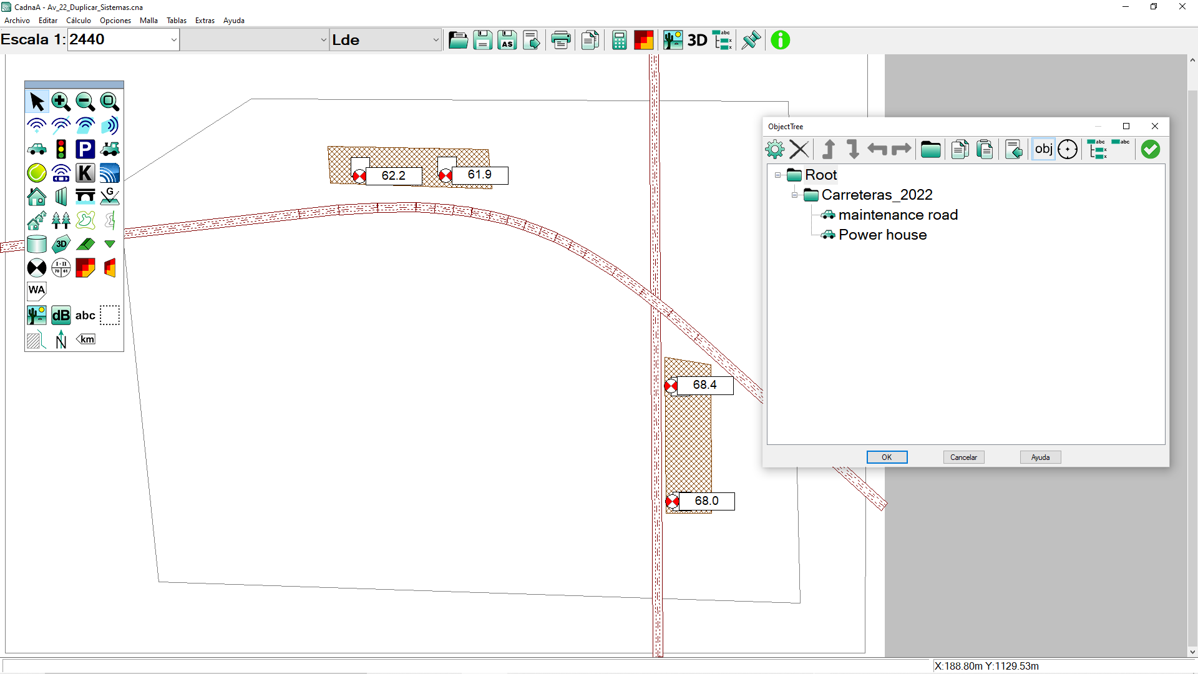Select the Receiver point tool
This screenshot has width=1198, height=674.
[x=37, y=268]
